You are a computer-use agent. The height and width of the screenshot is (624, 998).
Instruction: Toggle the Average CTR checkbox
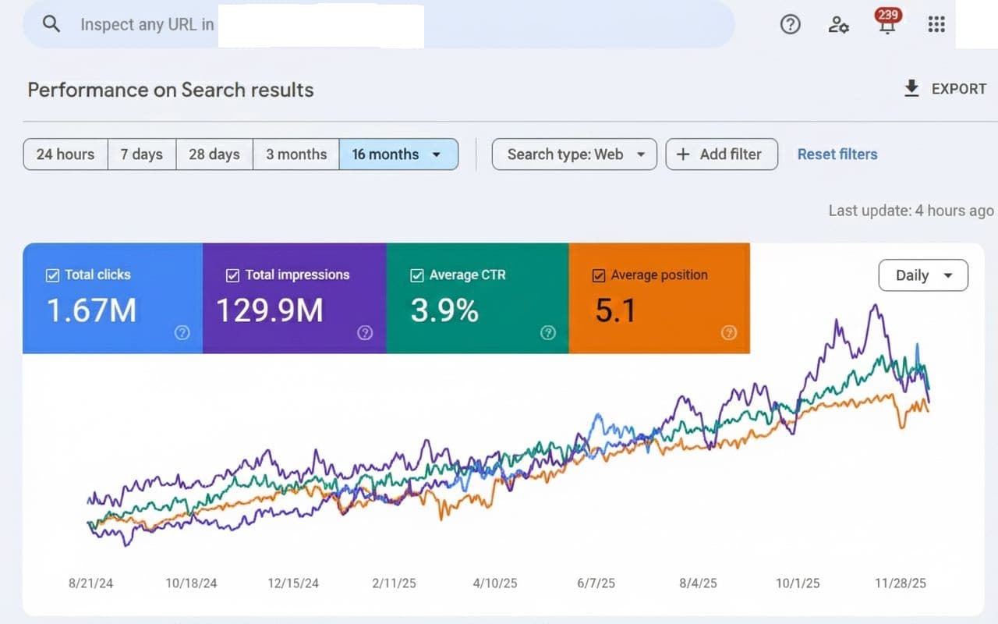click(x=416, y=275)
